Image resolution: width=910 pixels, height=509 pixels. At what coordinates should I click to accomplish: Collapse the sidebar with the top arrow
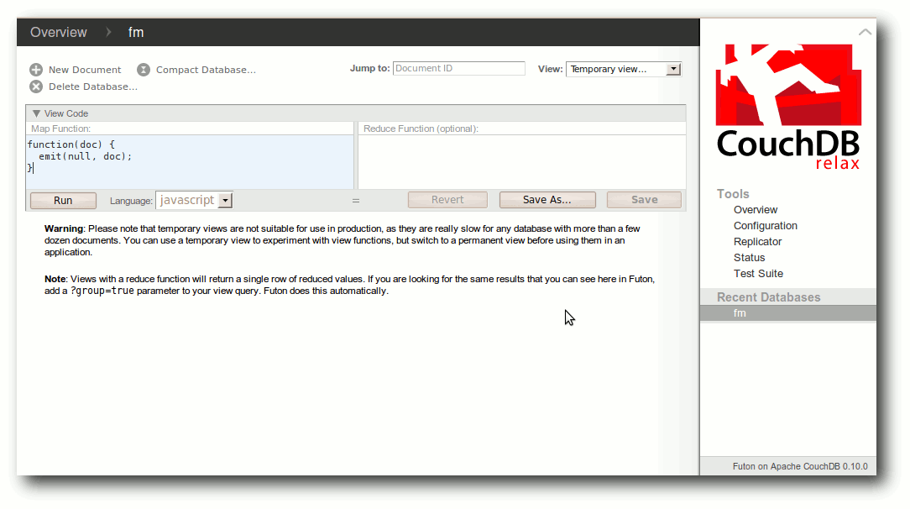coord(865,32)
